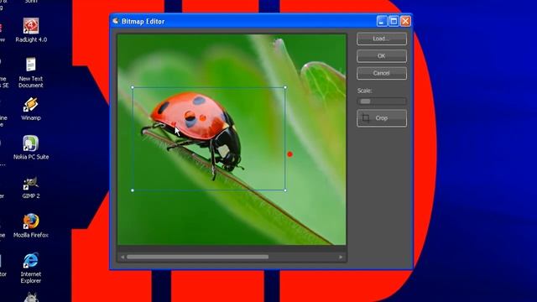Click the bottom-left crop selection handle

133,190
